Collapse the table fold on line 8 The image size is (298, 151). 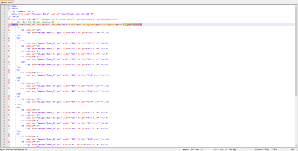click(9, 25)
